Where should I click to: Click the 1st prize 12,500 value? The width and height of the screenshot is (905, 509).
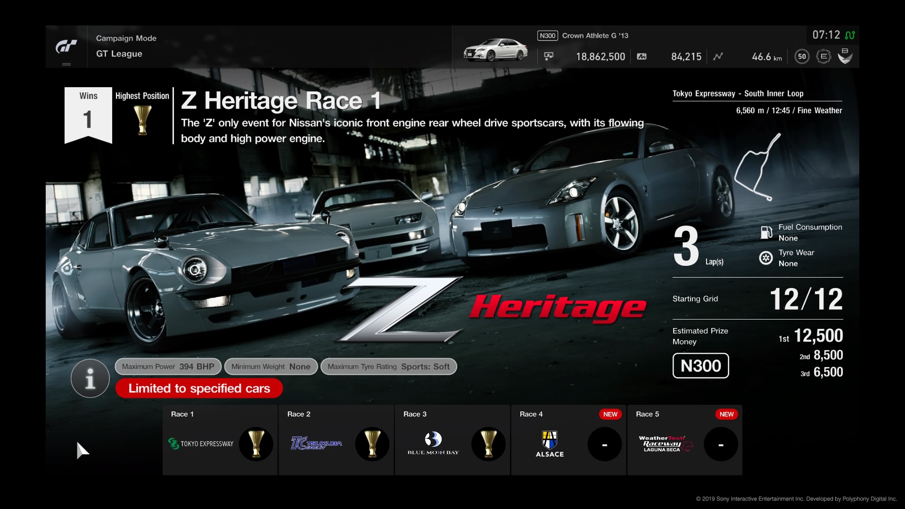[818, 336]
